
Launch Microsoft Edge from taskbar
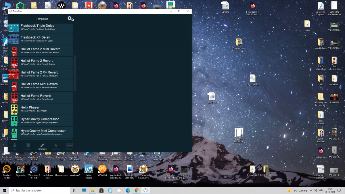pyautogui.click(x=128, y=190)
